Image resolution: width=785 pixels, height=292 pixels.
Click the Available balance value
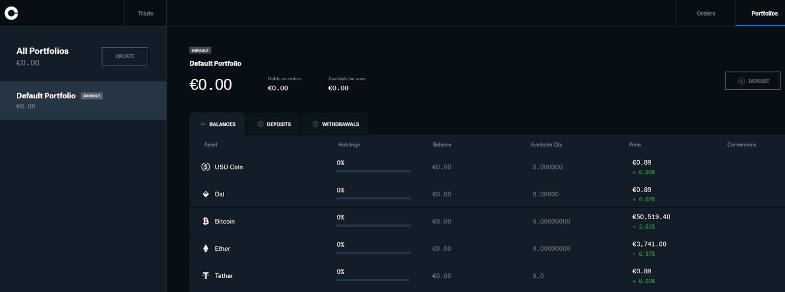click(338, 88)
